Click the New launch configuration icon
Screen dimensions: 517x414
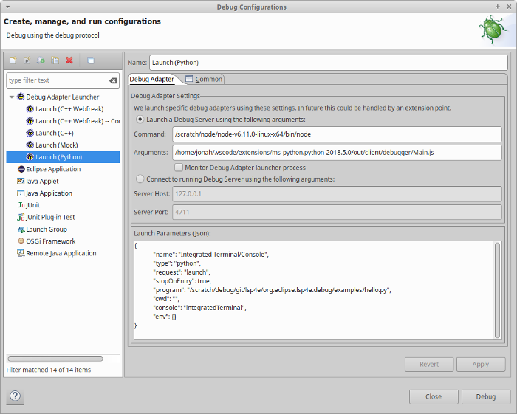pos(13,61)
